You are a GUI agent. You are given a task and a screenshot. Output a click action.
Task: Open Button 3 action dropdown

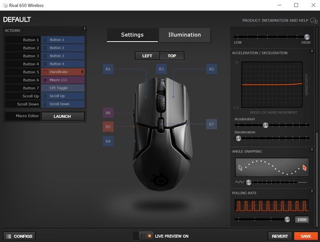[63, 56]
